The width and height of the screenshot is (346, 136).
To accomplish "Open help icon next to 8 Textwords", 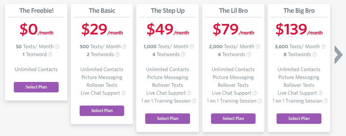I will [x=315, y=54].
